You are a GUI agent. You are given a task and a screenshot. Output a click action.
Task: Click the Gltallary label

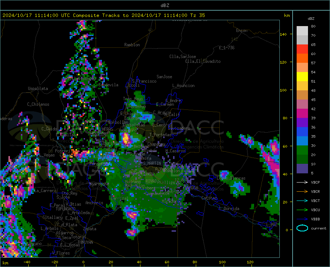pyautogui.click(x=52, y=217)
